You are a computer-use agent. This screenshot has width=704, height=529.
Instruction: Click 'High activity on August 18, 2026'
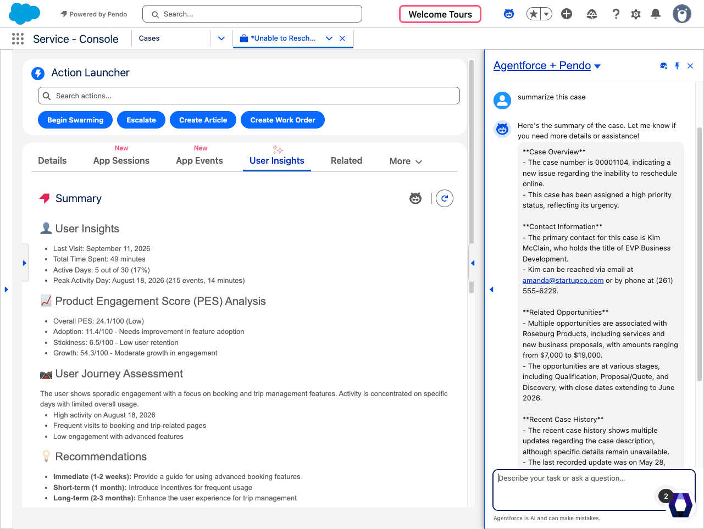[104, 415]
